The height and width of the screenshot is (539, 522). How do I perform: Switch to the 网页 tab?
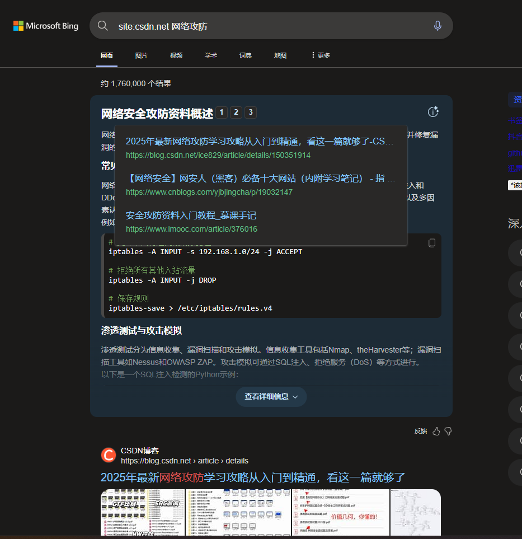coord(107,55)
